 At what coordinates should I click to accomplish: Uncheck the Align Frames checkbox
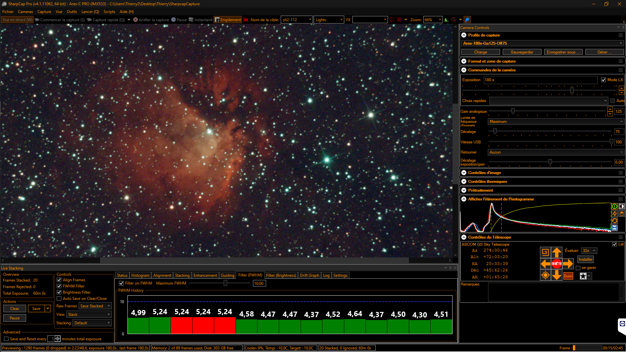59,280
